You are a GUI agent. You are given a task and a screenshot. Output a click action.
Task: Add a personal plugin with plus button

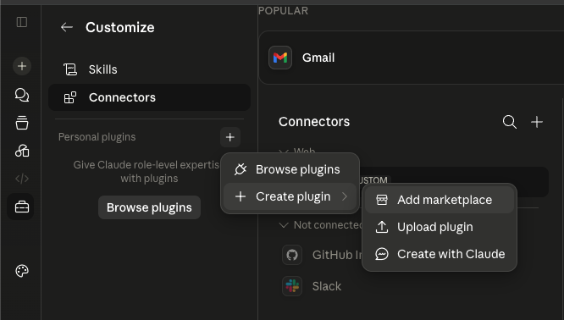[x=230, y=137]
